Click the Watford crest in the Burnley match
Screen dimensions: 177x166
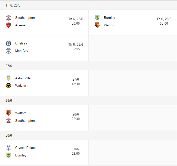(x=97, y=25)
